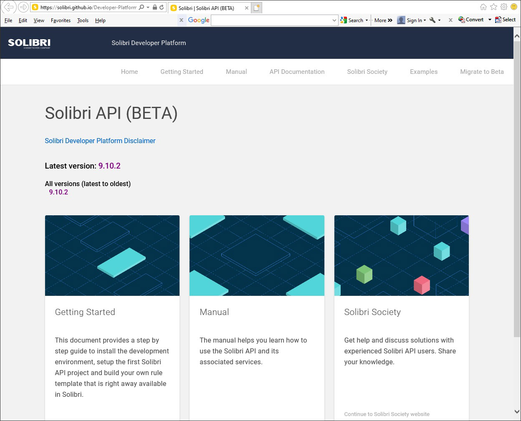Open the Convert dropdown arrow
521x421 pixels.
(x=490, y=20)
